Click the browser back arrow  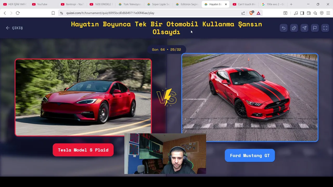pyautogui.click(x=5, y=13)
